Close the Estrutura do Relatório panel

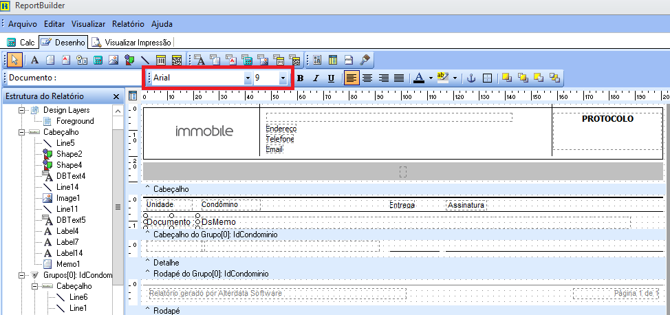pyautogui.click(x=116, y=97)
